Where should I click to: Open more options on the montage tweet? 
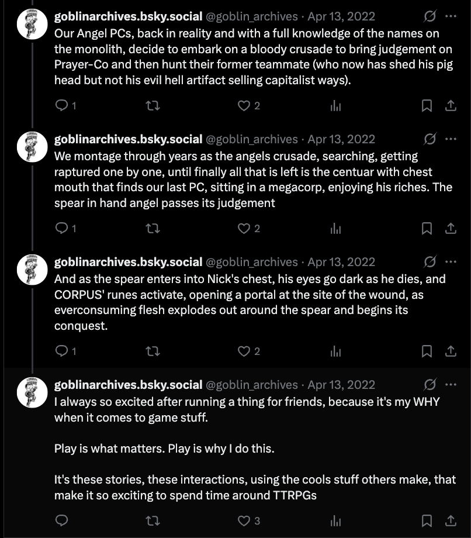pos(451,139)
